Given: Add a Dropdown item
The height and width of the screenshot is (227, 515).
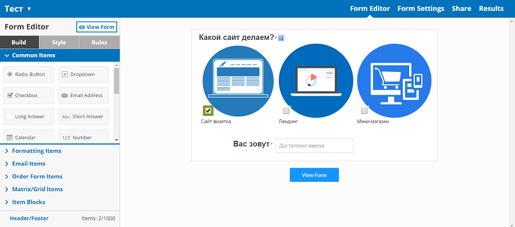Looking at the screenshot, I should (x=84, y=74).
